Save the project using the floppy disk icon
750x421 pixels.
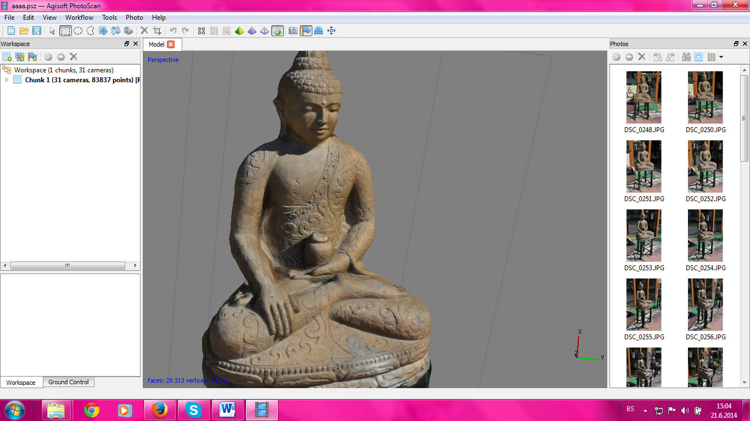tap(37, 31)
